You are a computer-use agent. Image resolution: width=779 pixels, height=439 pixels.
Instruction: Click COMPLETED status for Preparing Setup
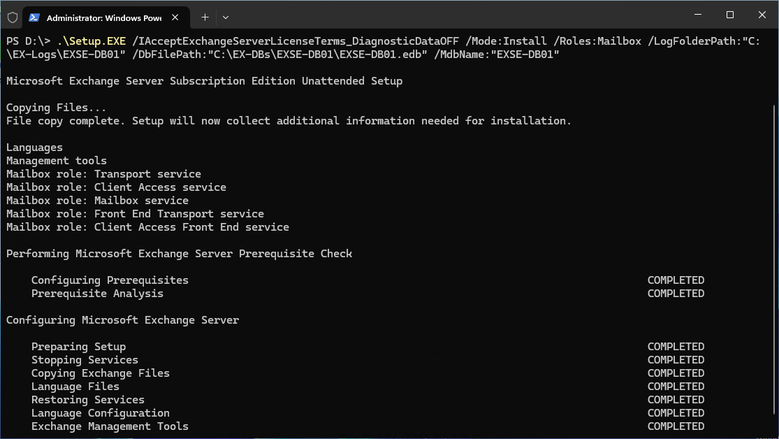click(676, 347)
